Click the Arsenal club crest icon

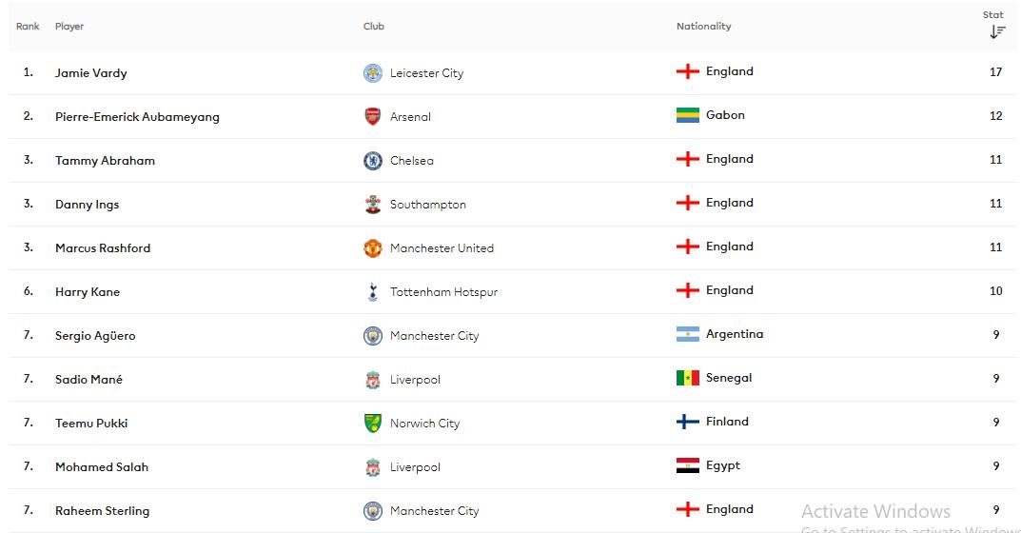[372, 117]
